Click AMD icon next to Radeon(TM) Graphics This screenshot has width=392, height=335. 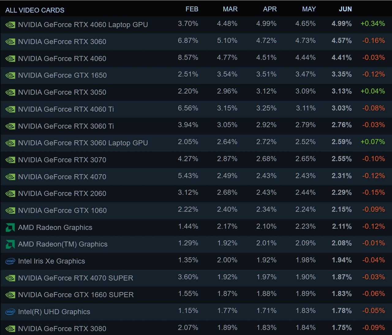(10, 244)
